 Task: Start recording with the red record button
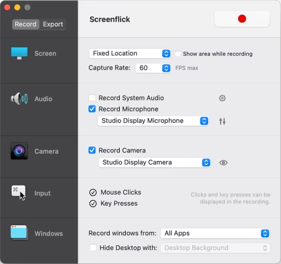(242, 19)
